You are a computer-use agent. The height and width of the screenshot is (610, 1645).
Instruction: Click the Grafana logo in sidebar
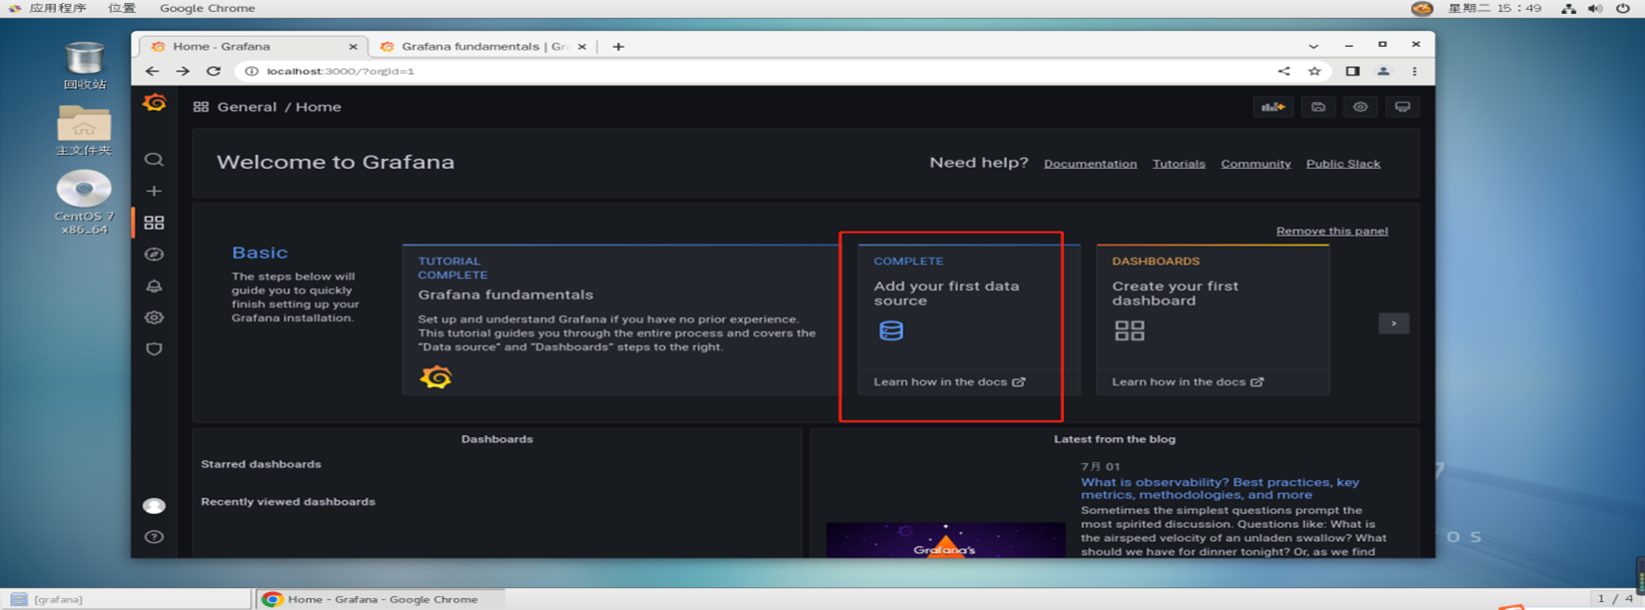tap(154, 103)
